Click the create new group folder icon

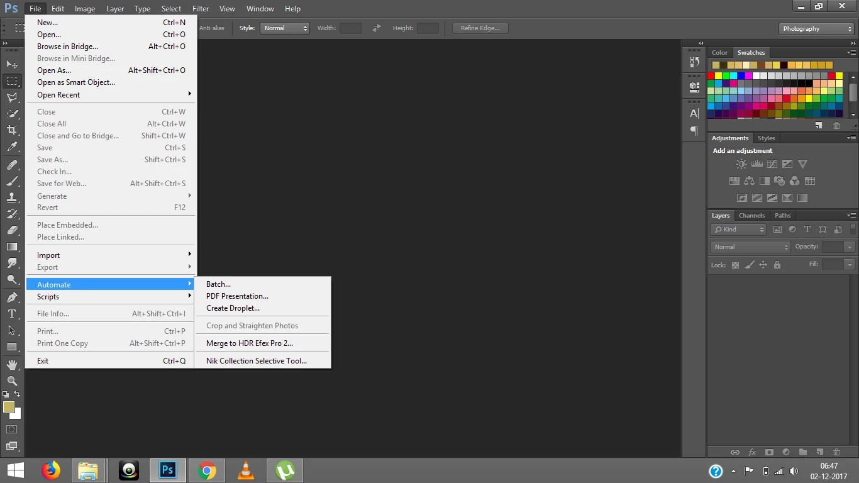pos(802,452)
